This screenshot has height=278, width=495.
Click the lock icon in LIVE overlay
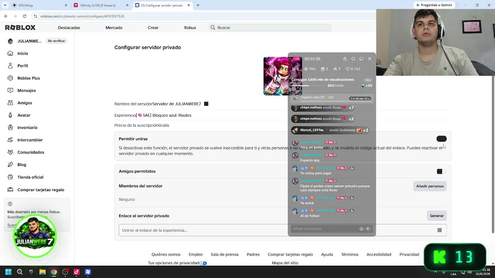pos(345,59)
